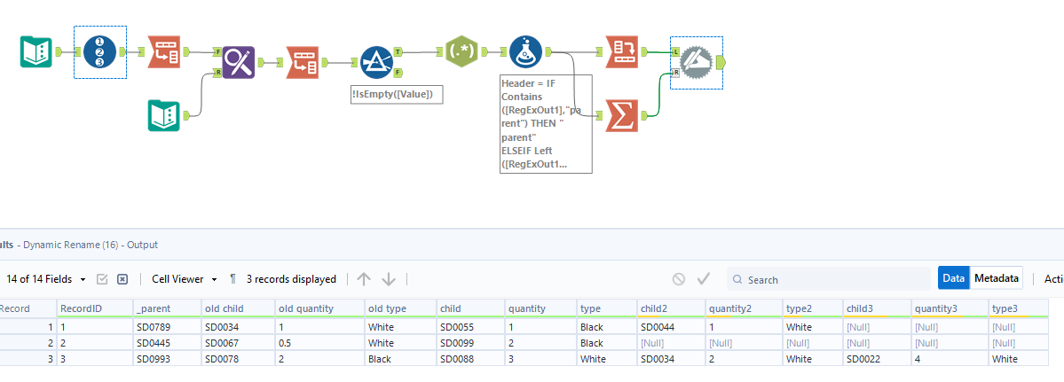This screenshot has height=382, width=1064.
Task: Click the Cross Tab tool node
Action: click(x=622, y=51)
